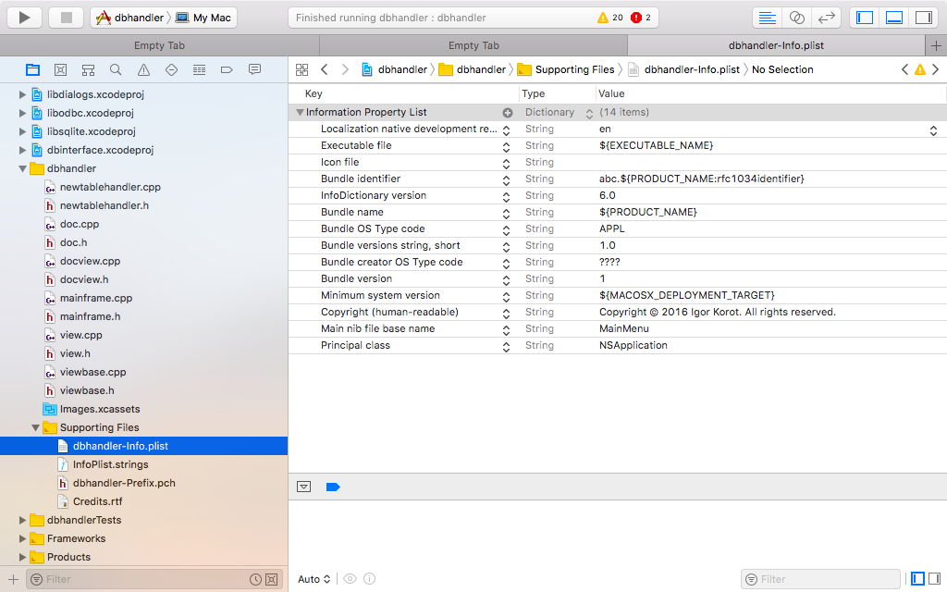Collapse Information Property List disclosure triangle
The image size is (947, 592).
300,112
